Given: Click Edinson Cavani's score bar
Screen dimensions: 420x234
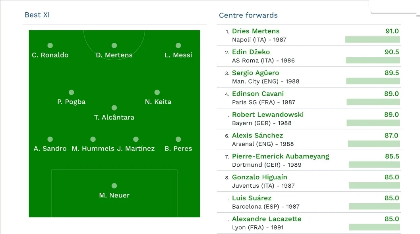Looking at the screenshot, I should [373, 102].
